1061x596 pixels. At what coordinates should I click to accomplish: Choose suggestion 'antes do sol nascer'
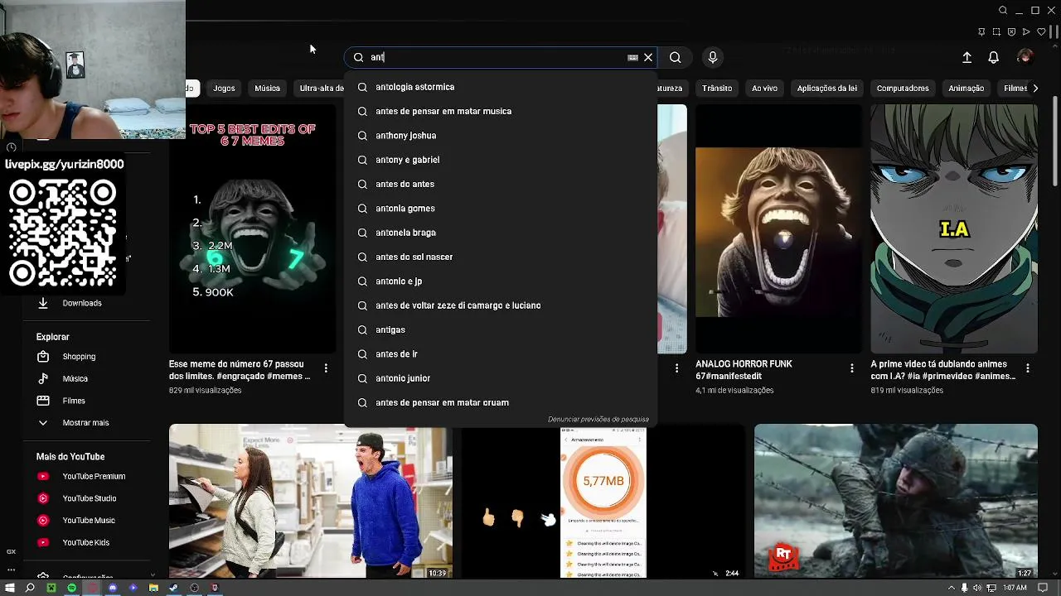pos(501,257)
